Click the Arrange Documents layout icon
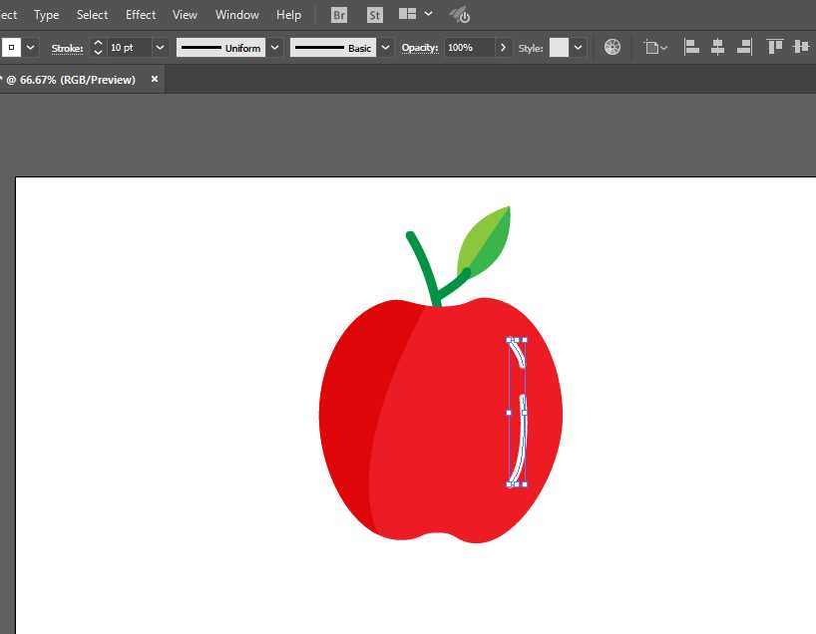Screen dimensions: 816x634 tap(407, 15)
